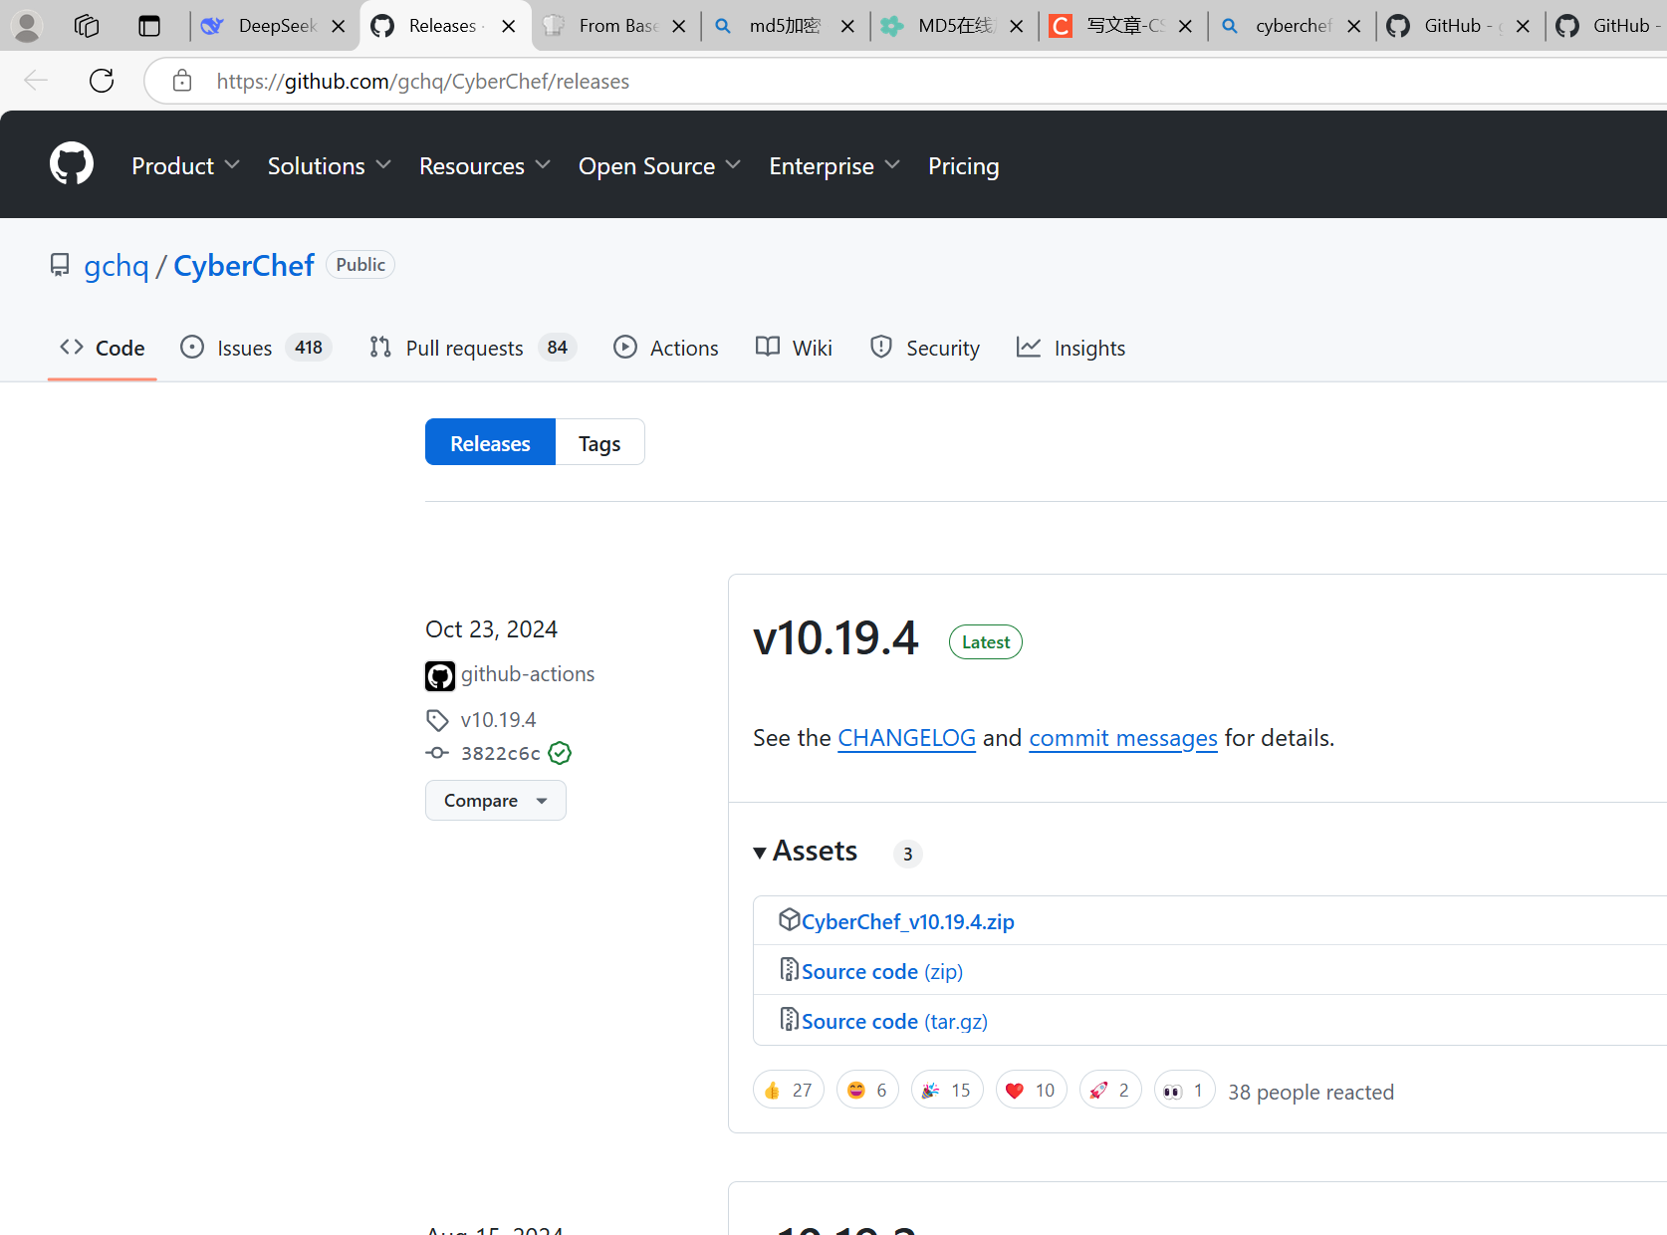Viewport: 1667px width, 1235px height.
Task: Open the Pull requests tab
Action: (x=472, y=348)
